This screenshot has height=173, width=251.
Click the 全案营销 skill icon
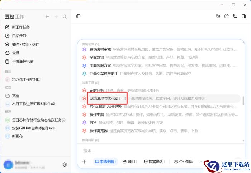click(84, 58)
